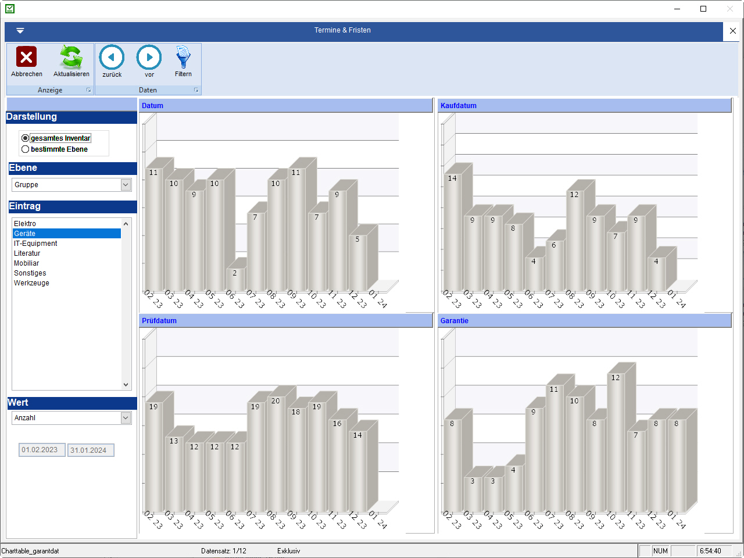Click the Aktualisieren refresh icon
744x558 pixels.
pyautogui.click(x=71, y=57)
